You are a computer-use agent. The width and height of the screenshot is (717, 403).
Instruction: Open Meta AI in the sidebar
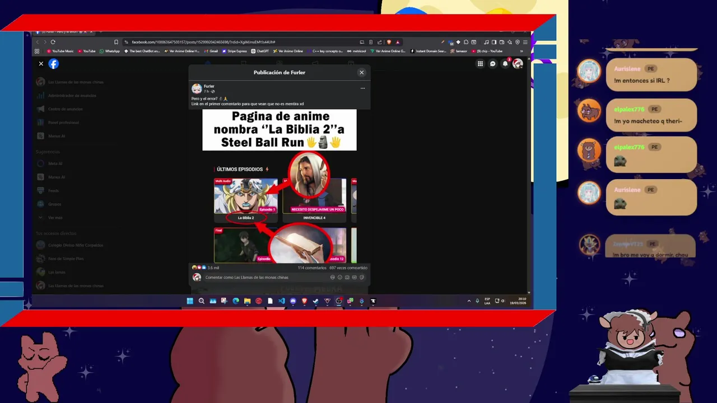click(x=50, y=163)
